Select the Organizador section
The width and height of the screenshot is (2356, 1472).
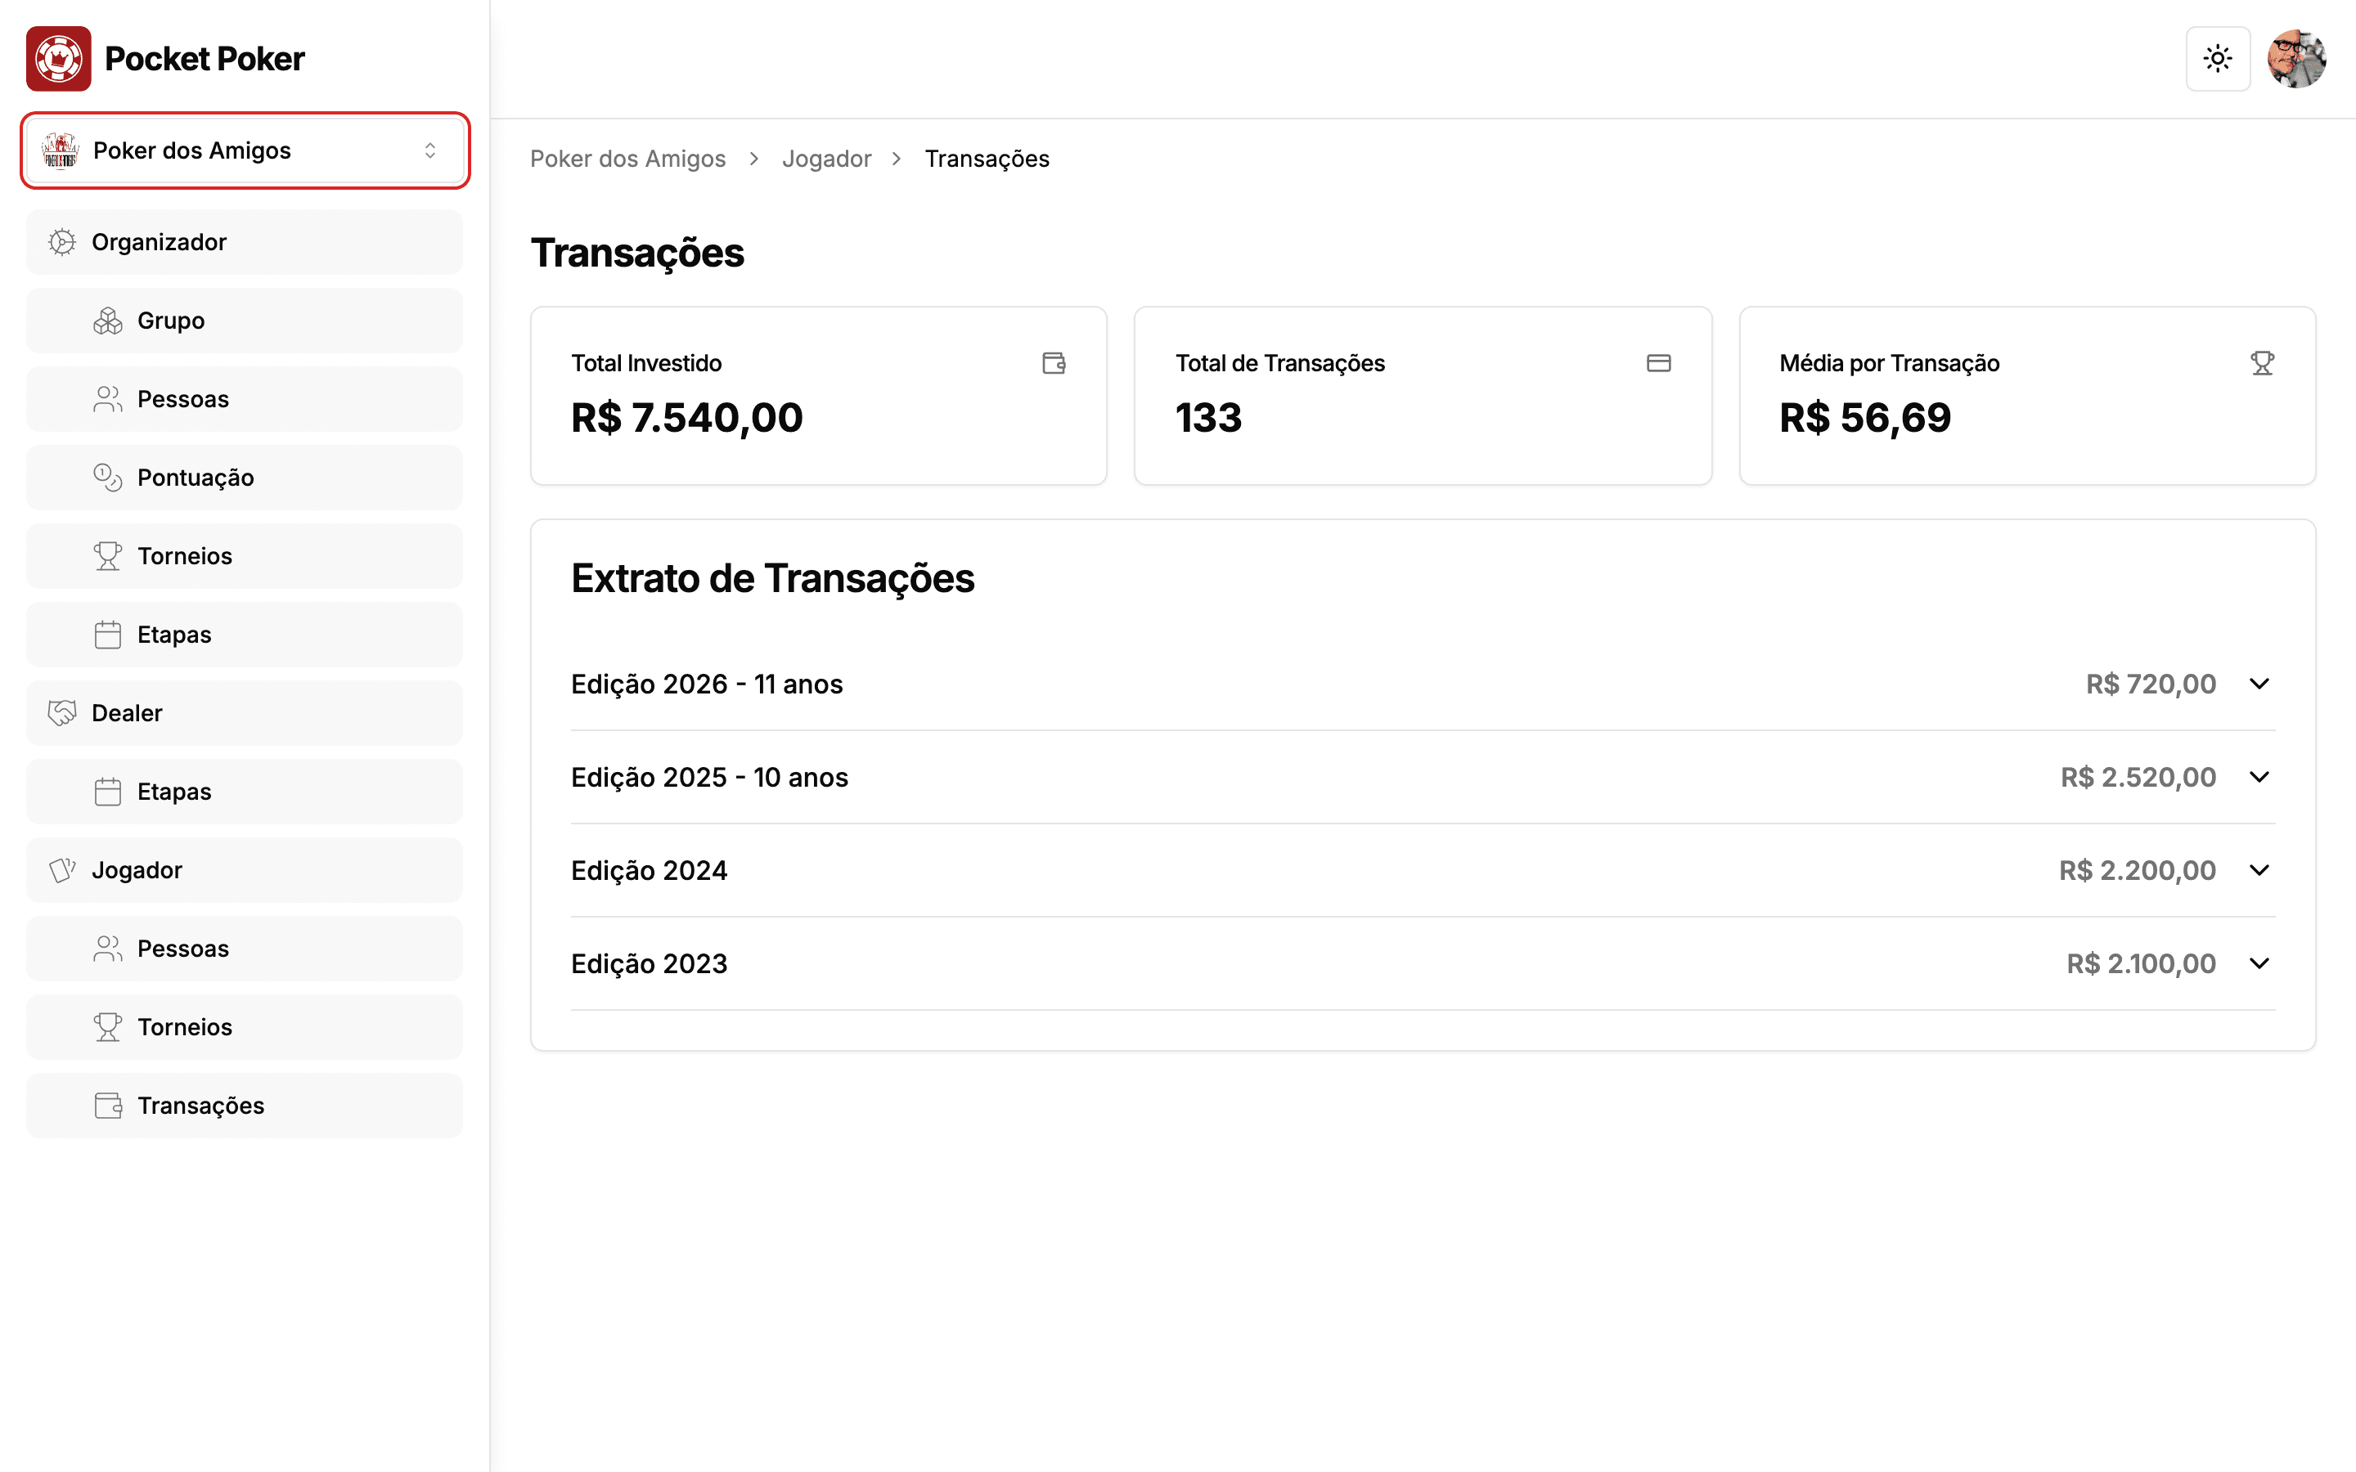pos(245,242)
